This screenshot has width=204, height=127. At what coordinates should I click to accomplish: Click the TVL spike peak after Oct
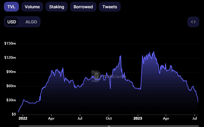pos(121,56)
